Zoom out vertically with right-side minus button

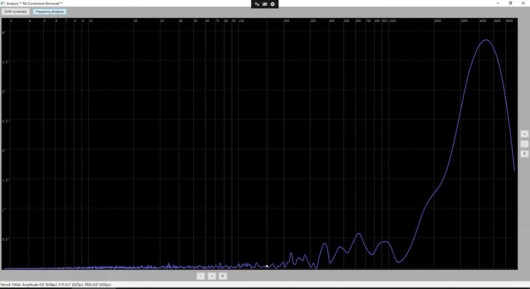click(x=524, y=144)
